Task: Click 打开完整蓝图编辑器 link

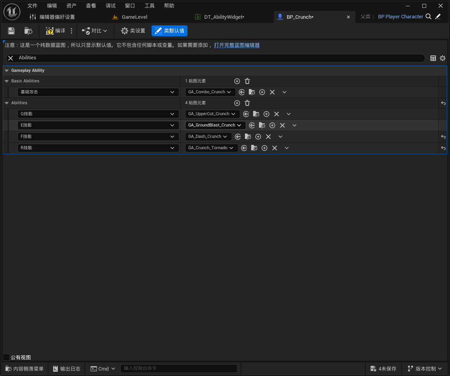Action: pos(237,45)
